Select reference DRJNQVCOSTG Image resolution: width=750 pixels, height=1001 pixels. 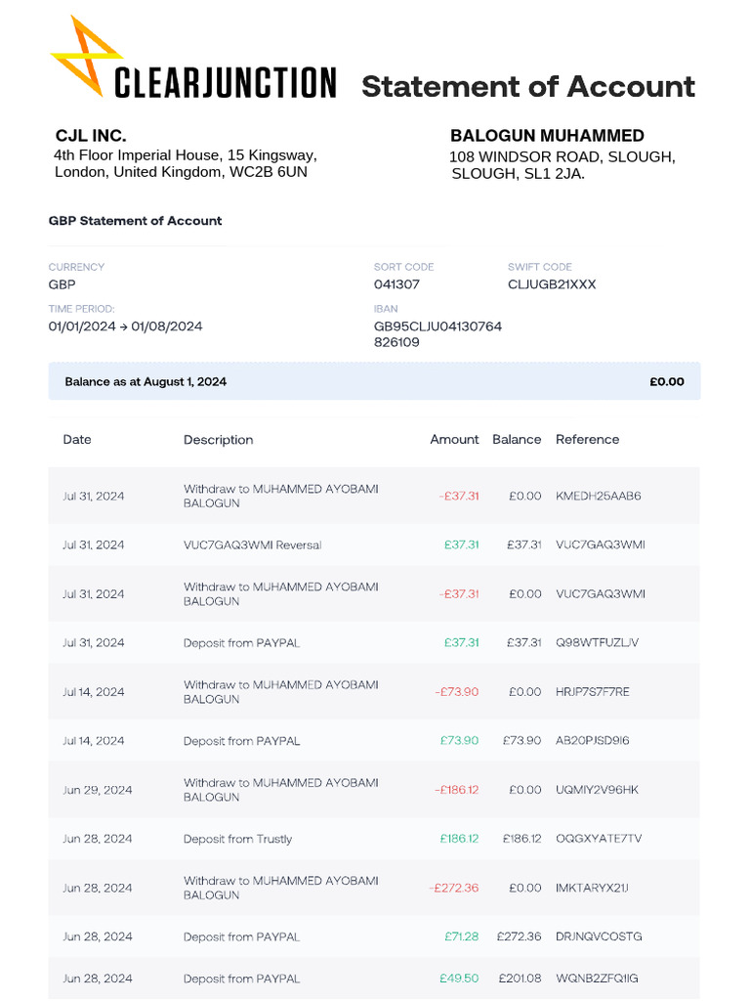pos(599,936)
